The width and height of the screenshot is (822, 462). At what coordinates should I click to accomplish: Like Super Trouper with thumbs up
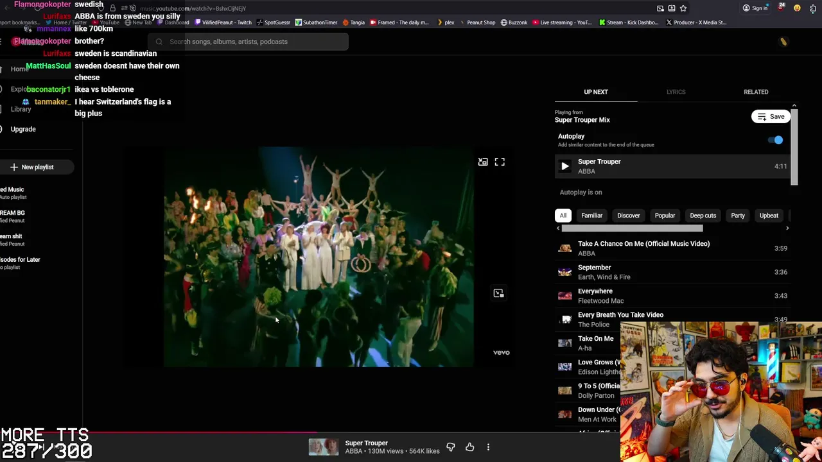(x=470, y=447)
